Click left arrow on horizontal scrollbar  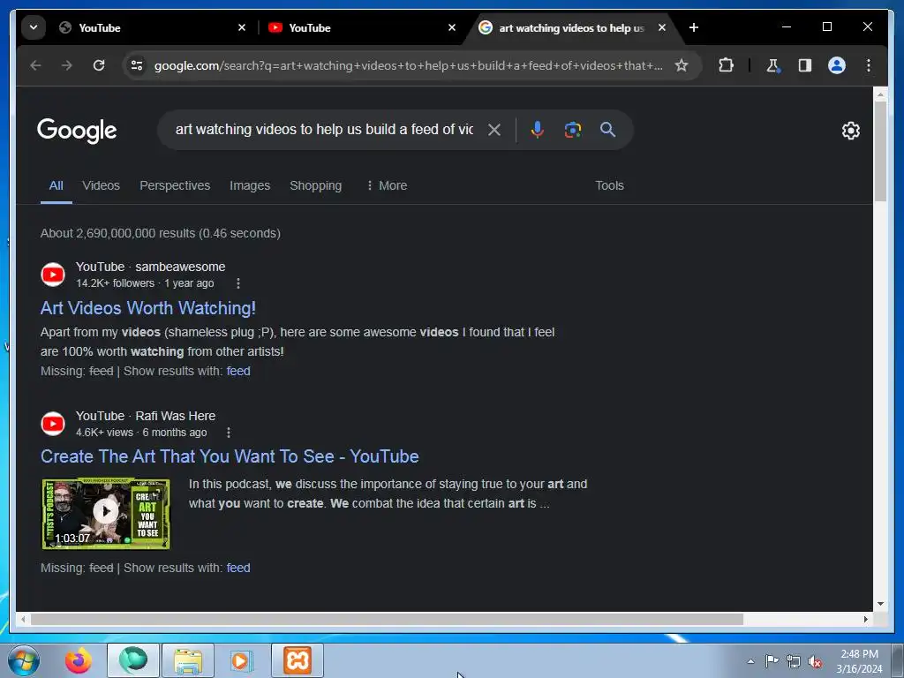tap(23, 619)
